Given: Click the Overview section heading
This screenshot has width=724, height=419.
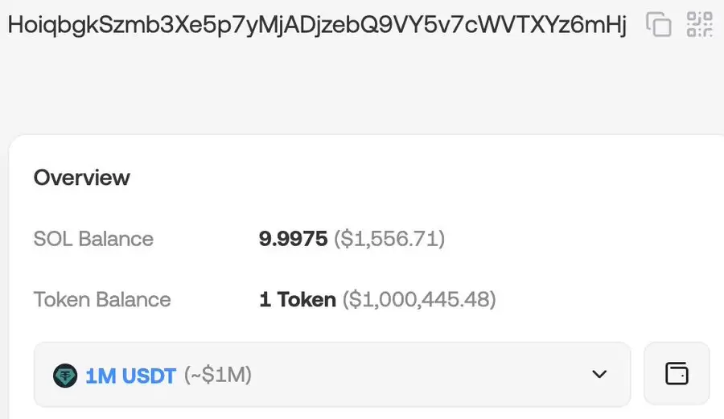Looking at the screenshot, I should pyautogui.click(x=82, y=178).
